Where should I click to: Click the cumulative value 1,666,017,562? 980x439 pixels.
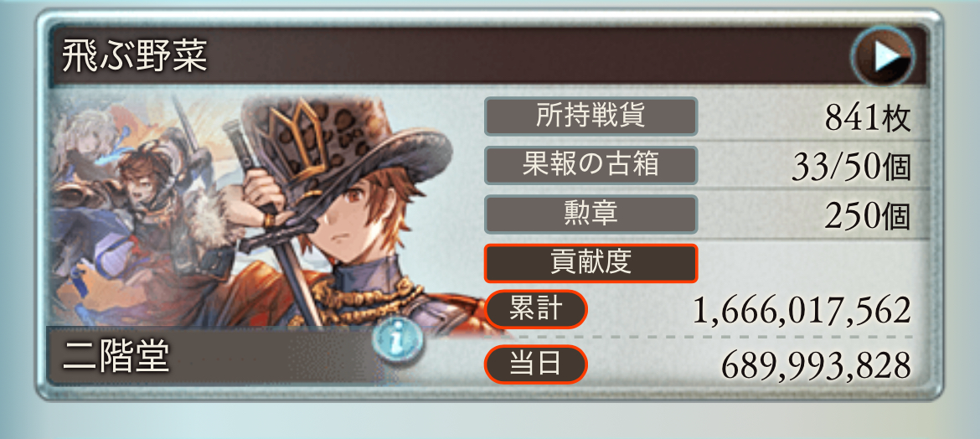click(x=802, y=311)
